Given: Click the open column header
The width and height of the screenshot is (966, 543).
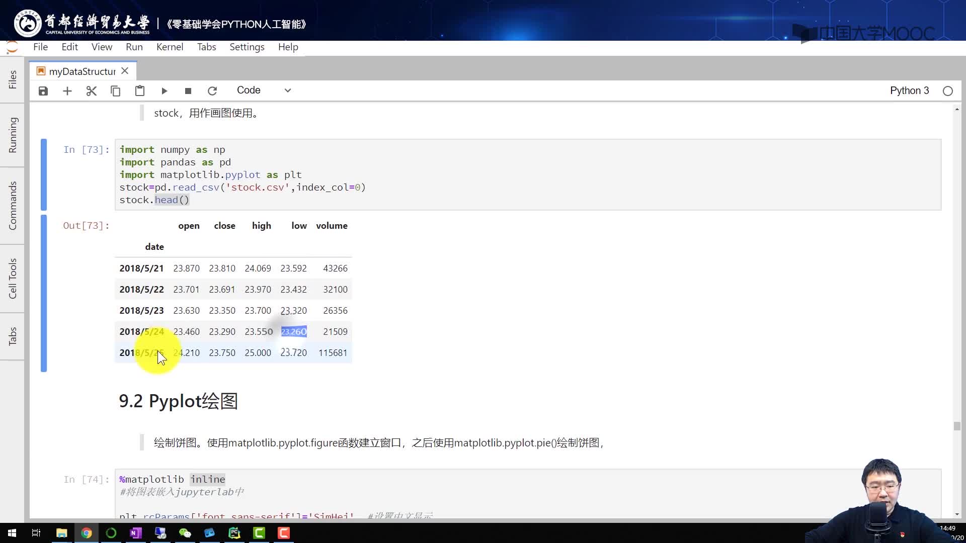Looking at the screenshot, I should tap(189, 226).
